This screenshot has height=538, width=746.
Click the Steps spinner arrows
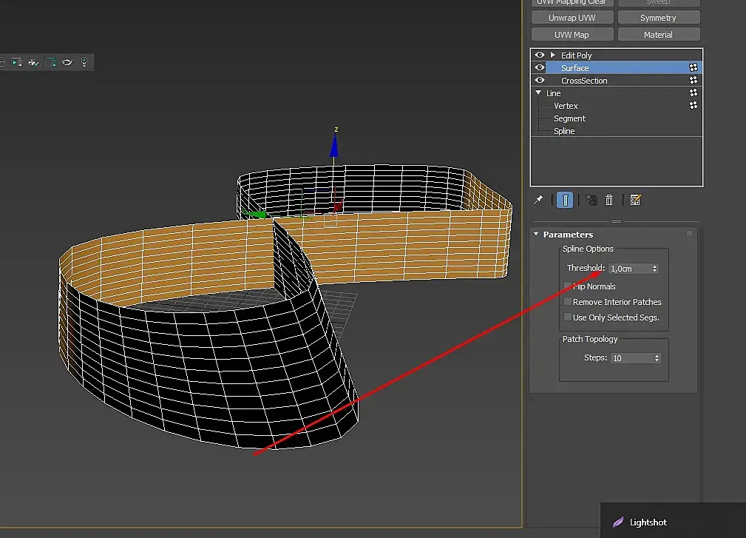point(656,358)
